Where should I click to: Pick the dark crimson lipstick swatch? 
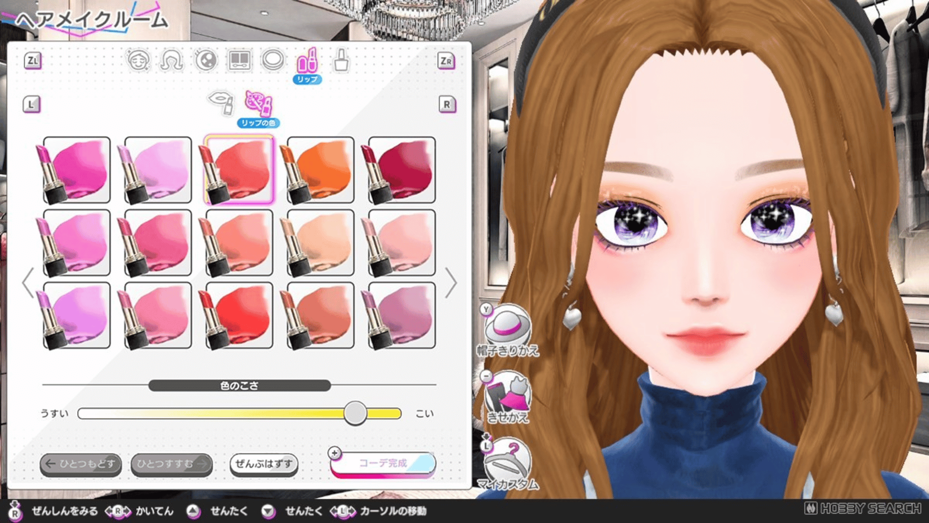point(402,170)
